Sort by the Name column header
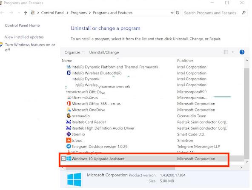Screen dimensions: 252x190 67,61
